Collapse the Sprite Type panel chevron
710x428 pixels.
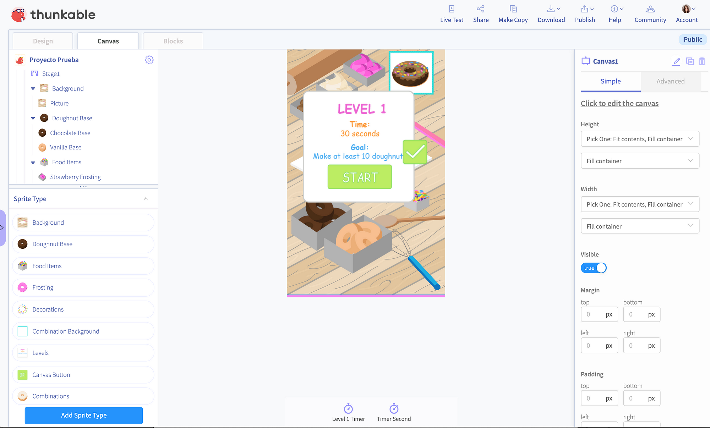click(x=146, y=198)
